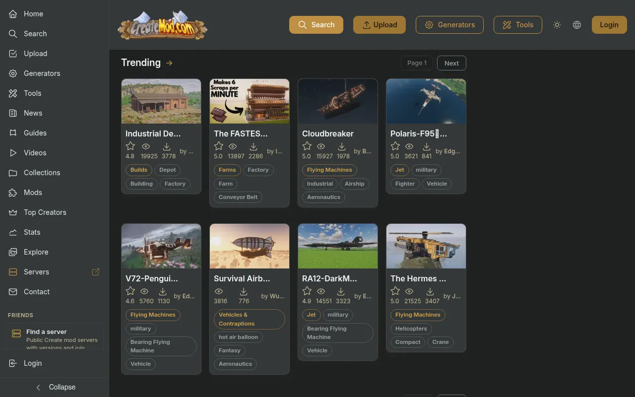Click the Servers stack icon

point(13,272)
